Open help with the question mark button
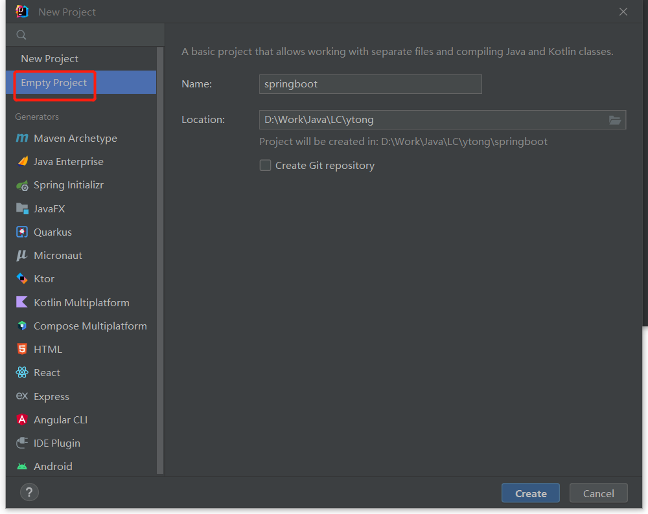 29,493
